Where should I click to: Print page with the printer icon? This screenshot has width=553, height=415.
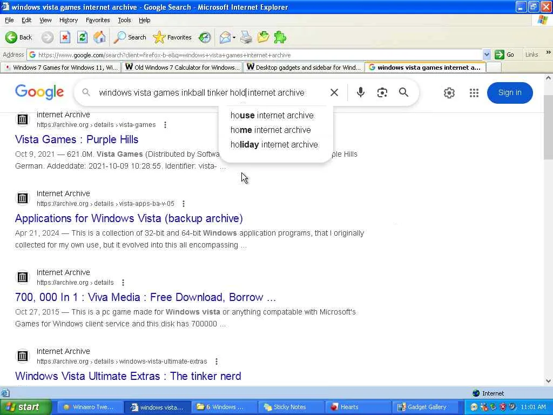click(246, 37)
